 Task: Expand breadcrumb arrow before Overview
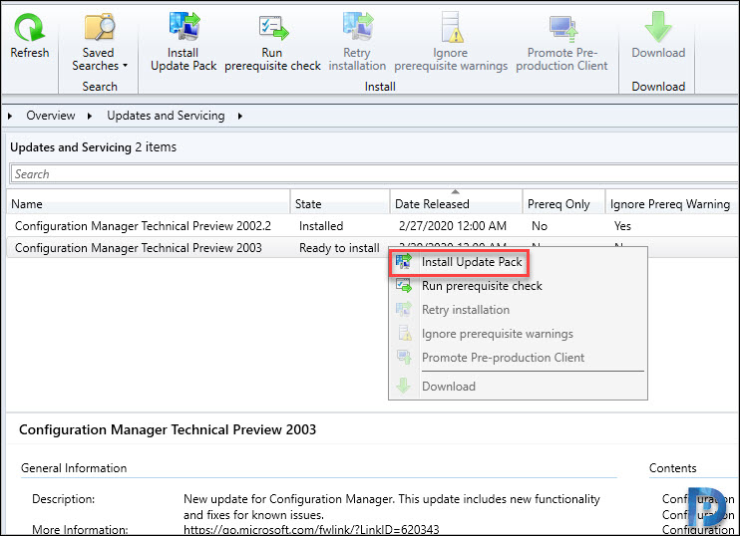click(10, 116)
